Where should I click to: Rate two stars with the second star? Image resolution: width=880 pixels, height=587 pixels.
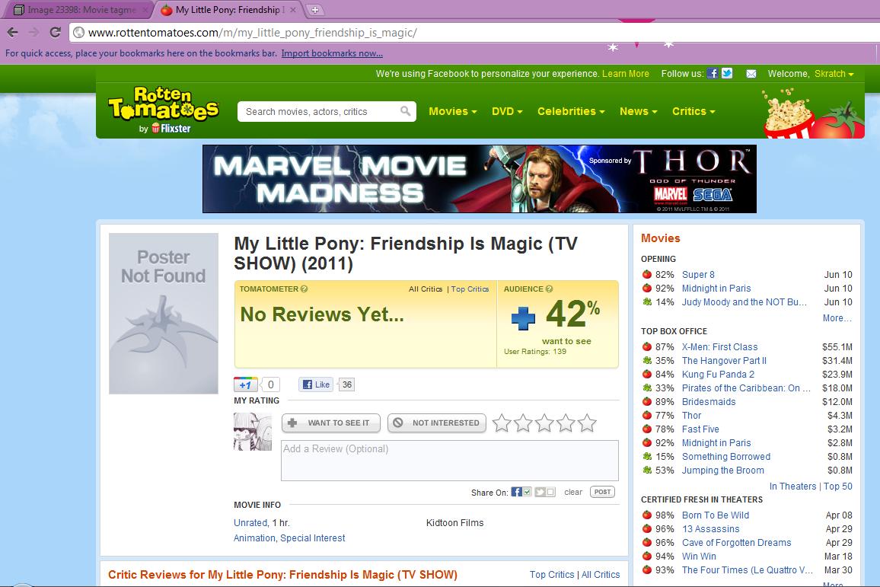523,423
